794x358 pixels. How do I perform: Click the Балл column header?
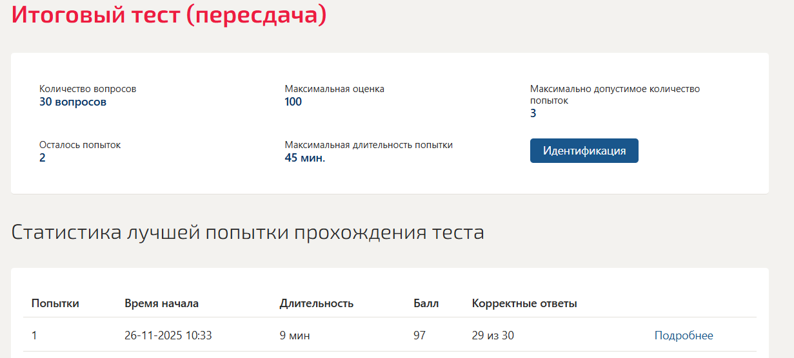tap(426, 303)
